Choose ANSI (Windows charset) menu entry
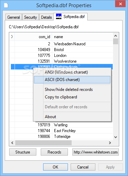Screen dimensions: 128x176 tap(72, 72)
